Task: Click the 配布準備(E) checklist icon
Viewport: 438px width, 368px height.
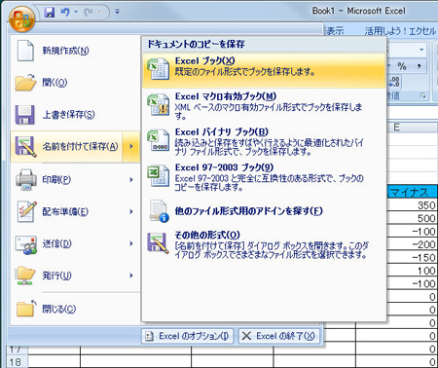Action: [x=26, y=211]
